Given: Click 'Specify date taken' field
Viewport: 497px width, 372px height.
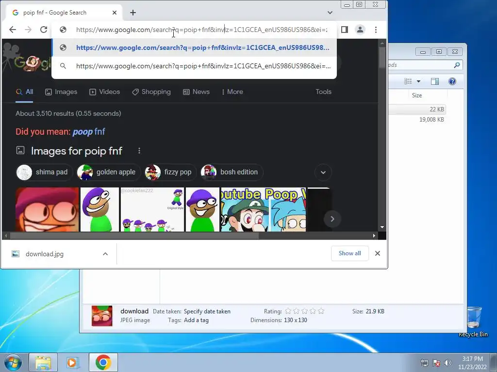Looking at the screenshot, I should pos(207,311).
